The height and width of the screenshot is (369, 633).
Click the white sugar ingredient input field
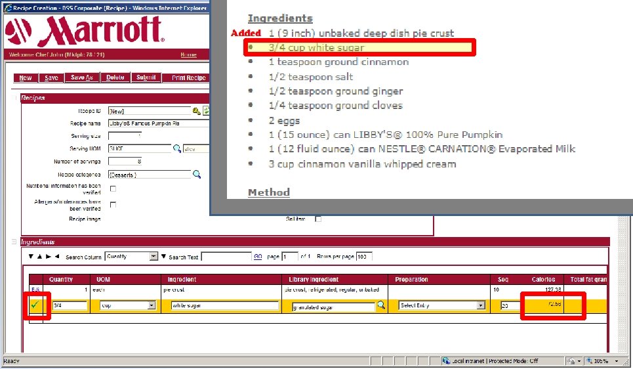pyautogui.click(x=225, y=305)
